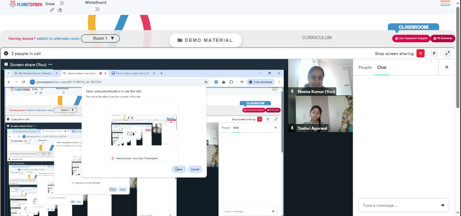Expand the call to fullscreen with arrows icon

pyautogui.click(x=448, y=53)
